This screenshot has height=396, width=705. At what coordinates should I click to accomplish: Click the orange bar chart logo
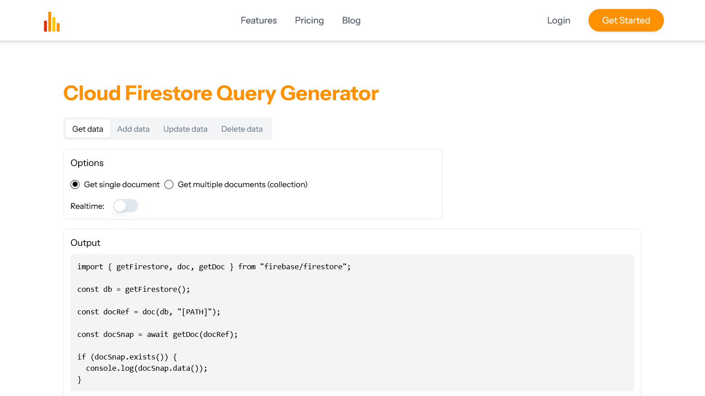(52, 21)
